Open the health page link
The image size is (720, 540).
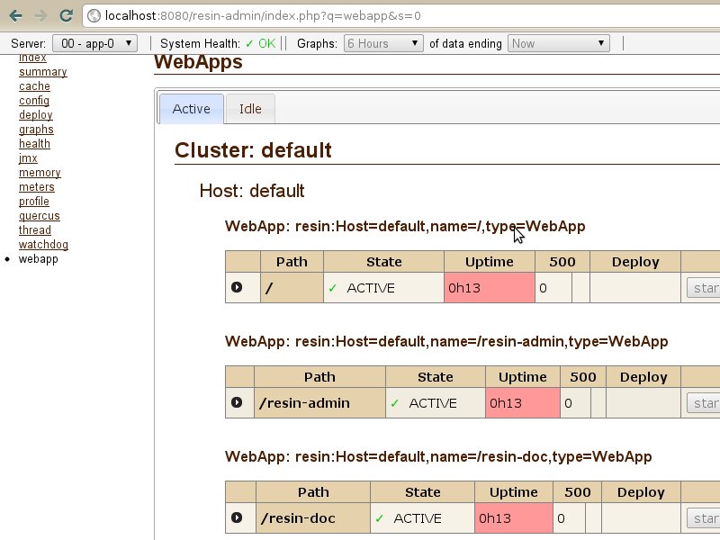(x=34, y=143)
